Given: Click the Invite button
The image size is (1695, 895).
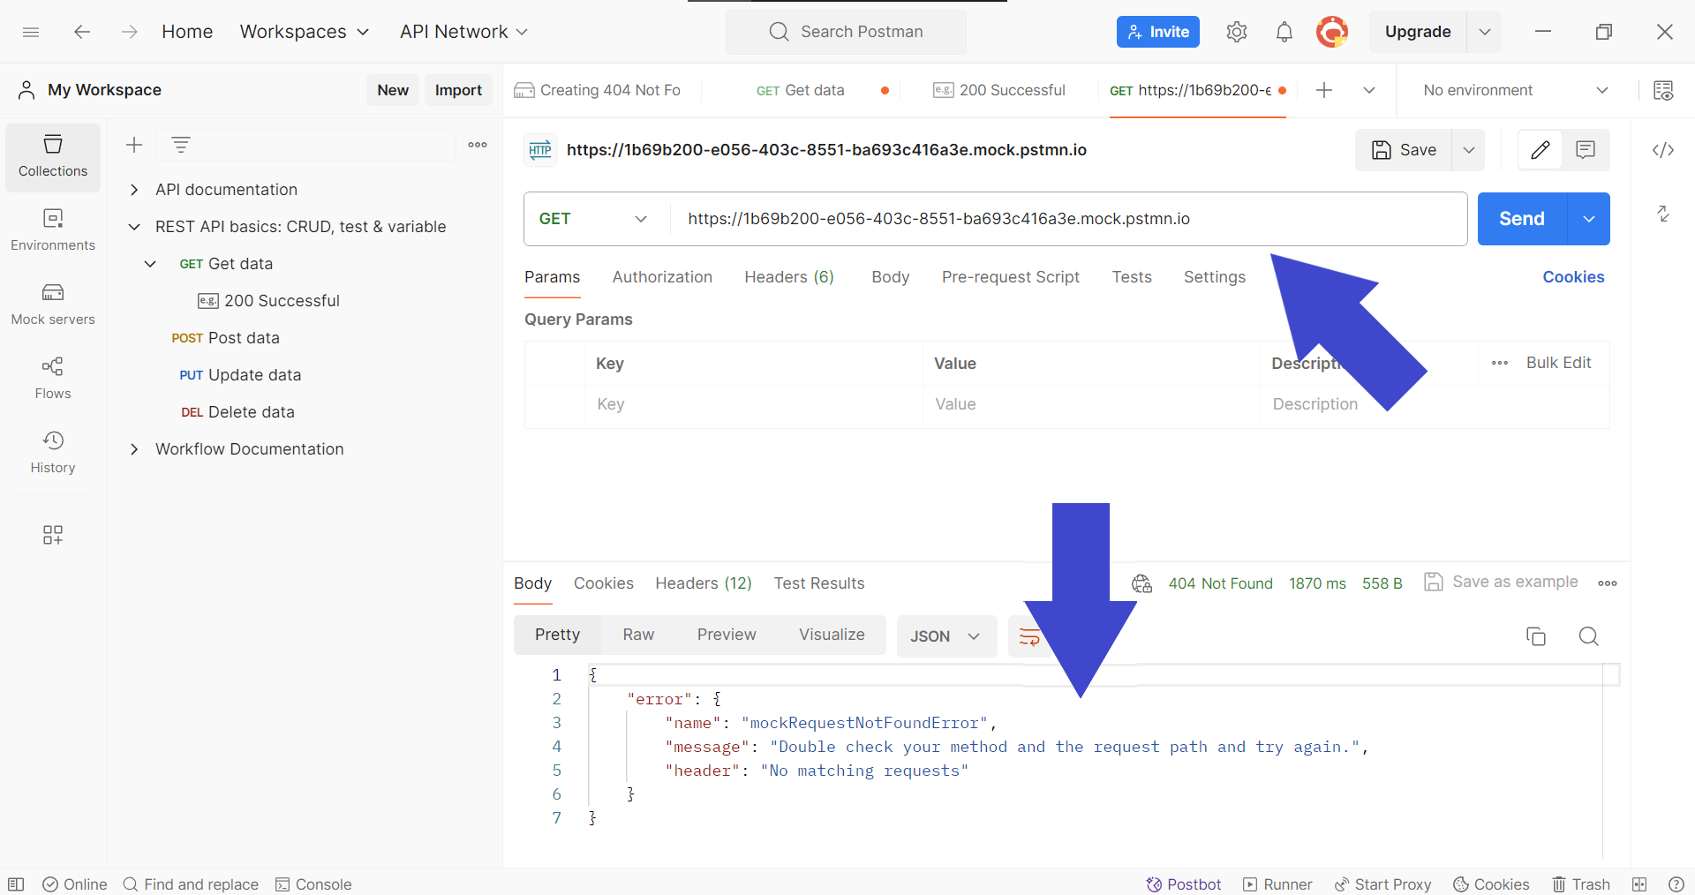Looking at the screenshot, I should click(x=1158, y=32).
